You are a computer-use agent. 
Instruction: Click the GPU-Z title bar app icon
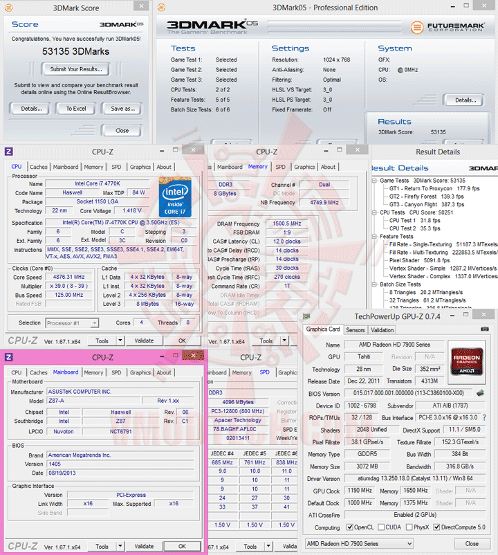[306, 316]
